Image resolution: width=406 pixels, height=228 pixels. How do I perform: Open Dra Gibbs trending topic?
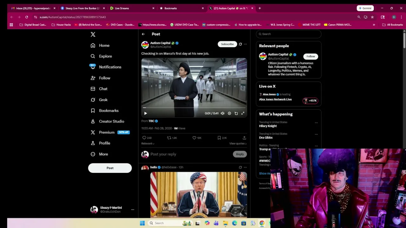coord(266,138)
